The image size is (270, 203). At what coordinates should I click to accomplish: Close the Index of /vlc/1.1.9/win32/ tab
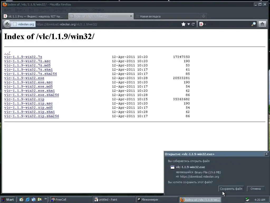[131, 16]
